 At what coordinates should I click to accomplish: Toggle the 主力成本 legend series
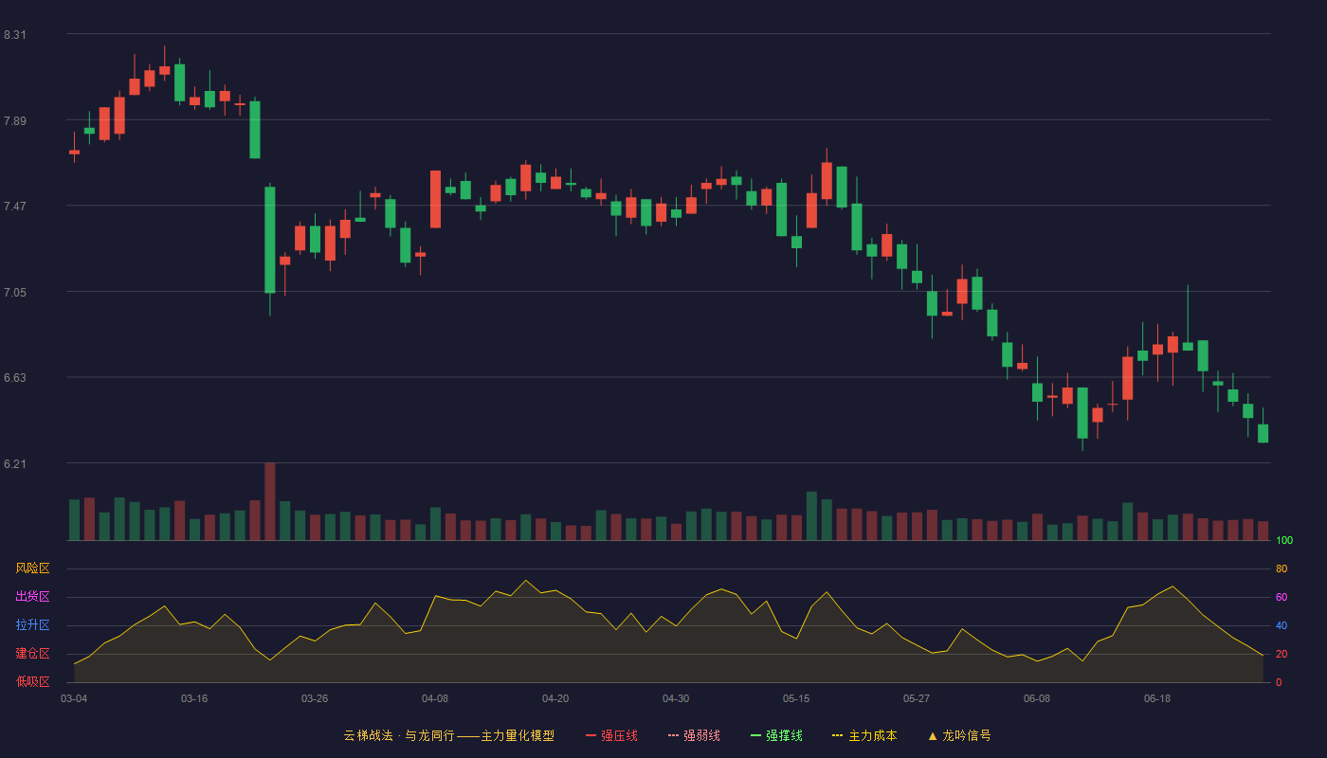tap(864, 735)
